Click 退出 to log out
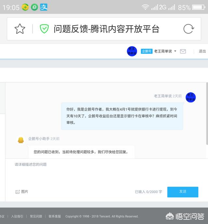 click(x=202, y=51)
